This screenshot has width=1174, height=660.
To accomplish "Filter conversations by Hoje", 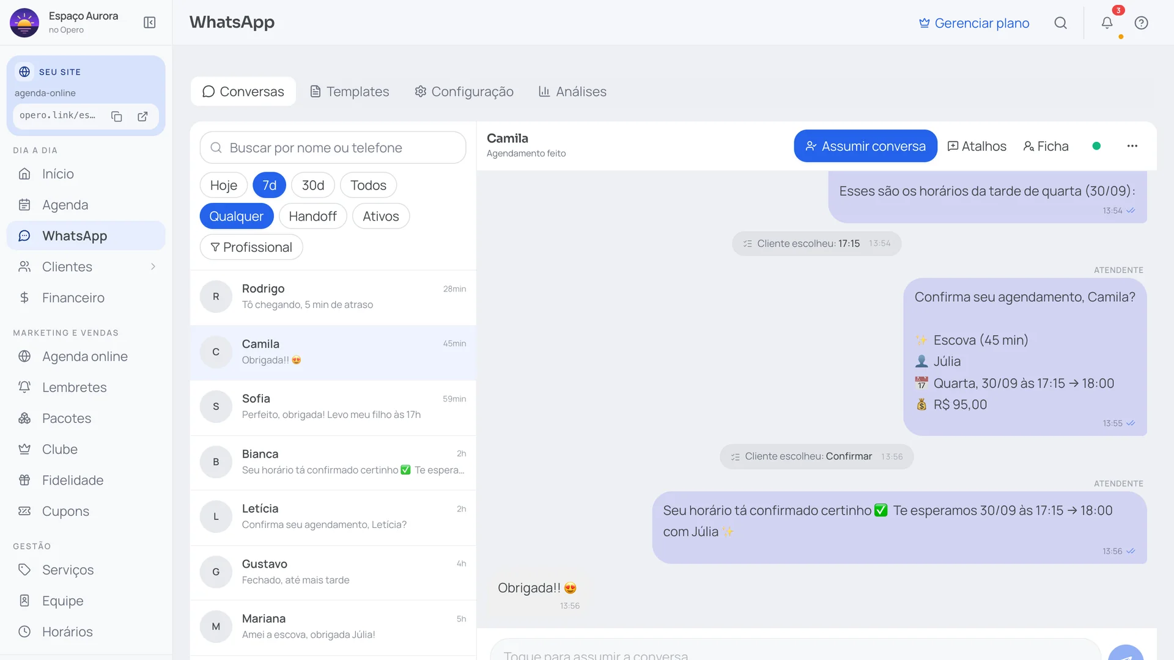I will coord(224,185).
